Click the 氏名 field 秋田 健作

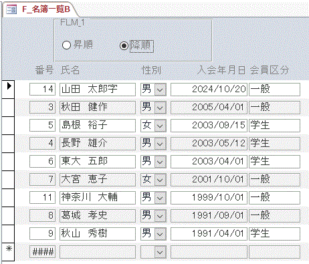(98, 108)
